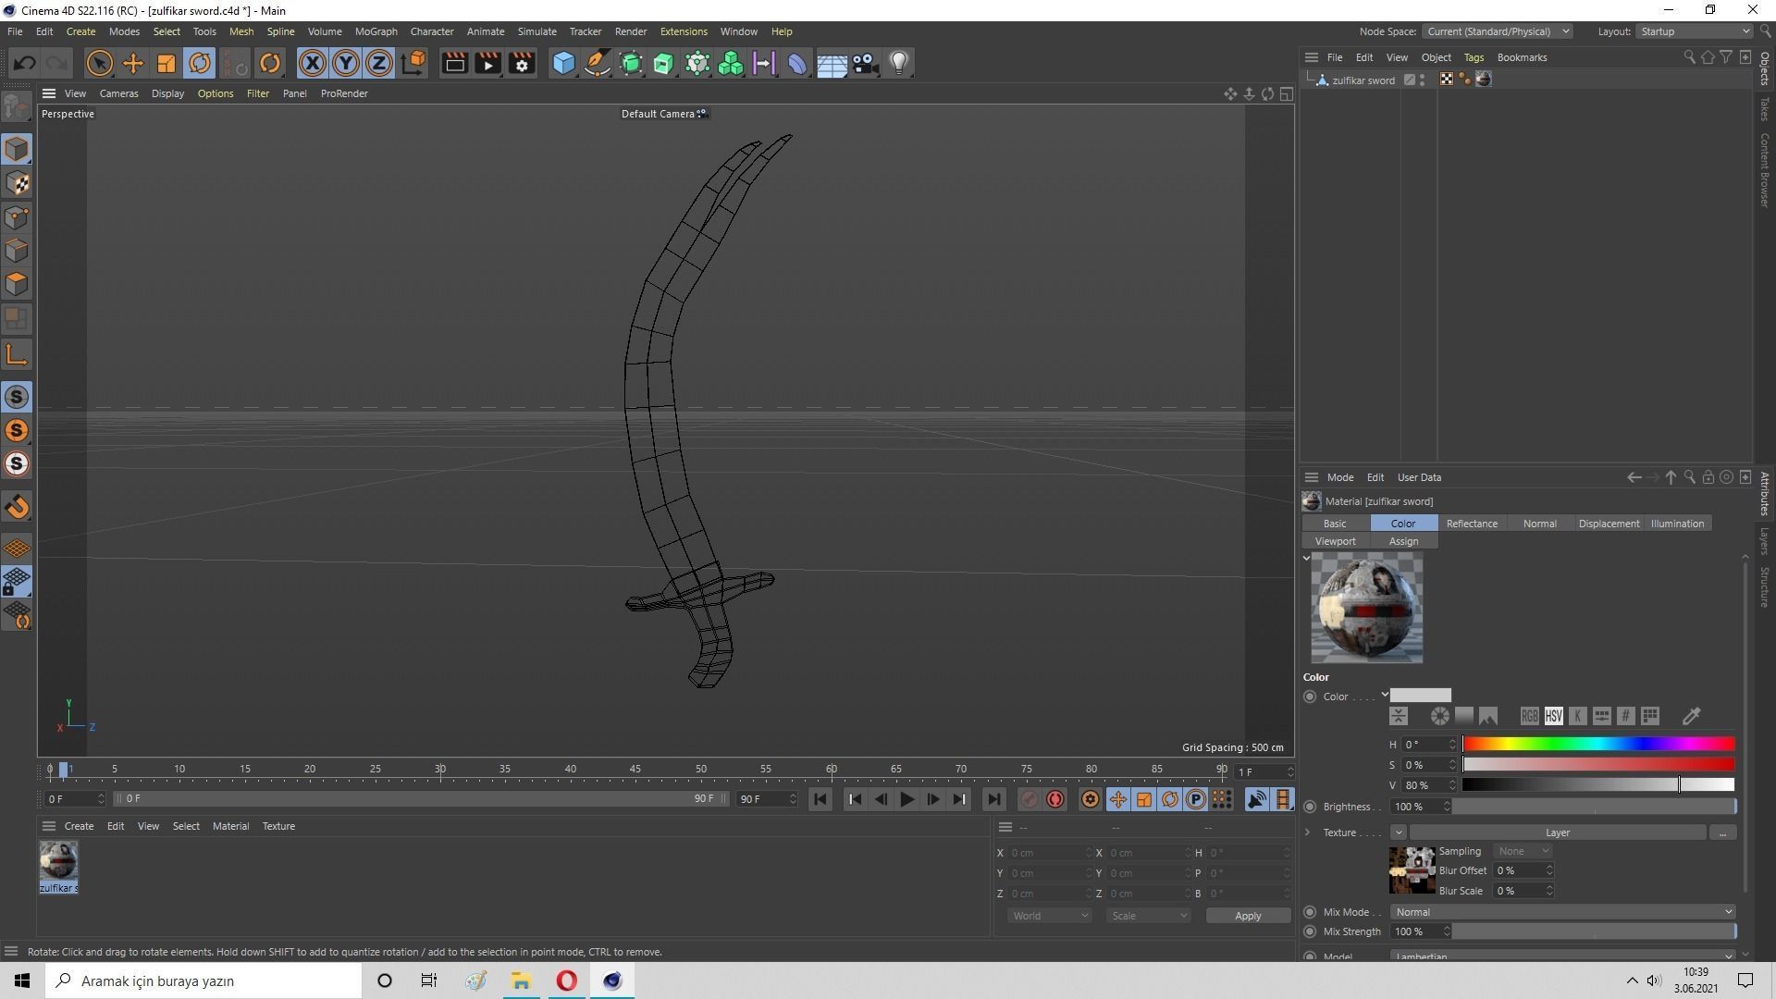The width and height of the screenshot is (1776, 999).
Task: Toggle Autokeying record button
Action: click(1055, 799)
